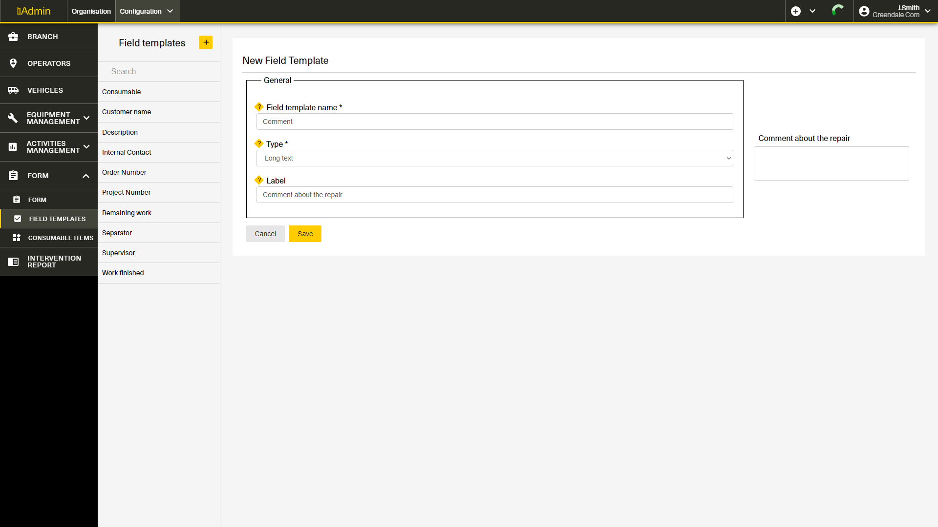Screen dimensions: 938x527
Task: Click help icon beside Label field
Action: [259, 180]
